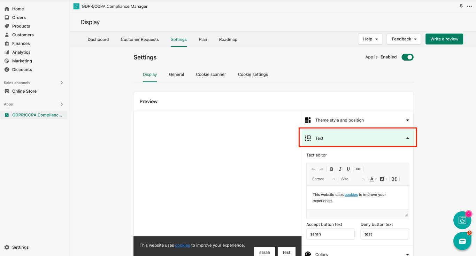Viewport: 476px width, 256px height.
Task: Click the Settings gear icon at bottom
Action: pos(7,247)
